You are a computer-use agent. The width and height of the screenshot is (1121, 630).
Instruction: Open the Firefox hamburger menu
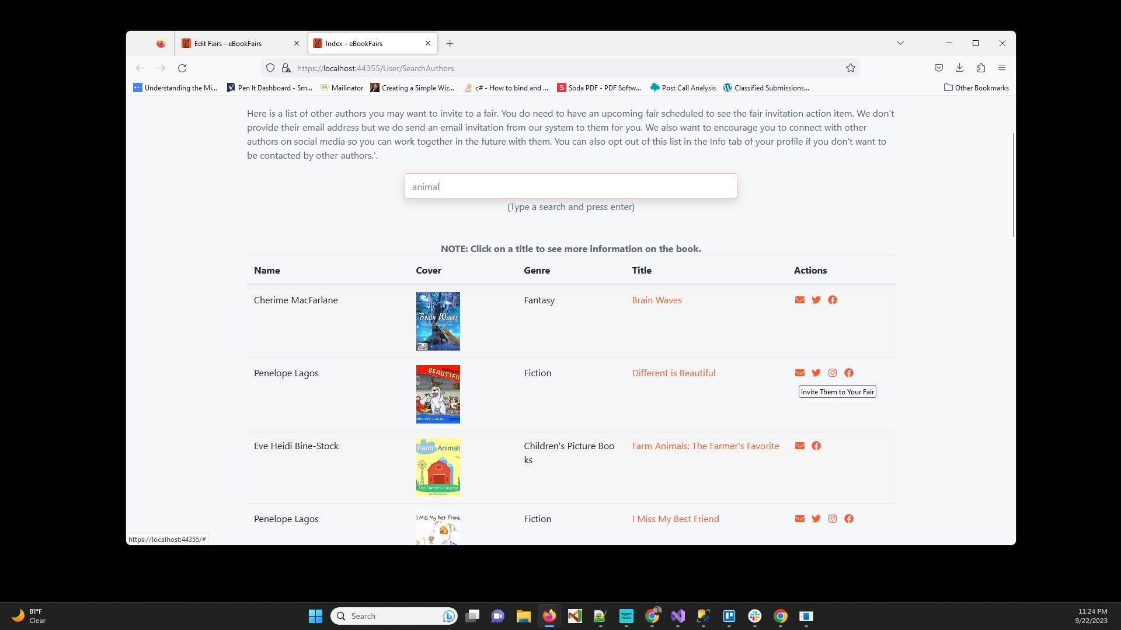[1002, 68]
